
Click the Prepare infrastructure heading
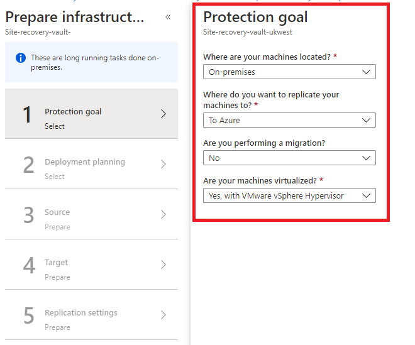pyautogui.click(x=75, y=17)
